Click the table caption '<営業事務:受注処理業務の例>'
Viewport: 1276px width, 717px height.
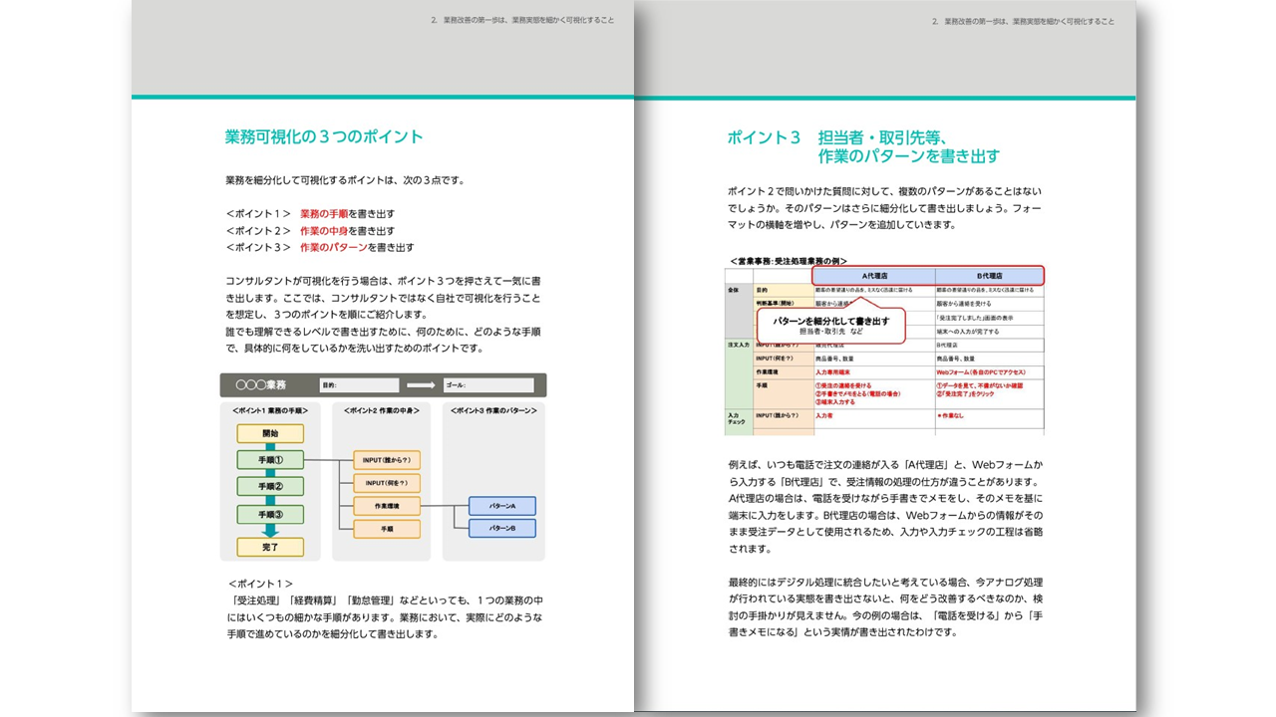tap(789, 261)
